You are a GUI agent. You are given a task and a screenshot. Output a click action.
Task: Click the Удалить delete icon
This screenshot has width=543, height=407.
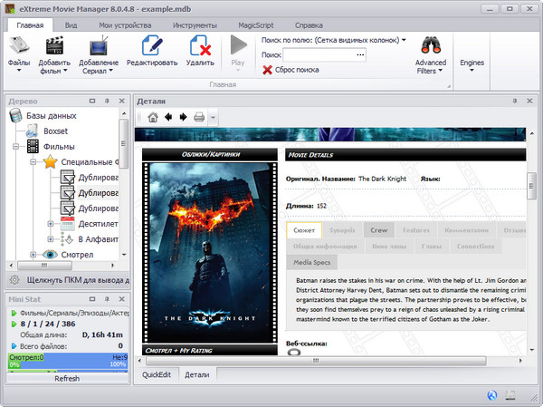200,47
